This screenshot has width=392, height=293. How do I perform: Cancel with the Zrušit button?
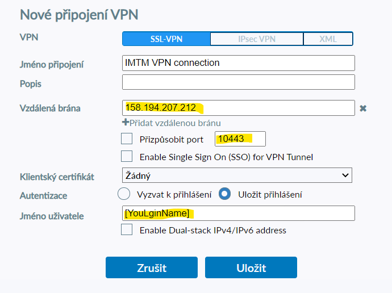point(151,267)
